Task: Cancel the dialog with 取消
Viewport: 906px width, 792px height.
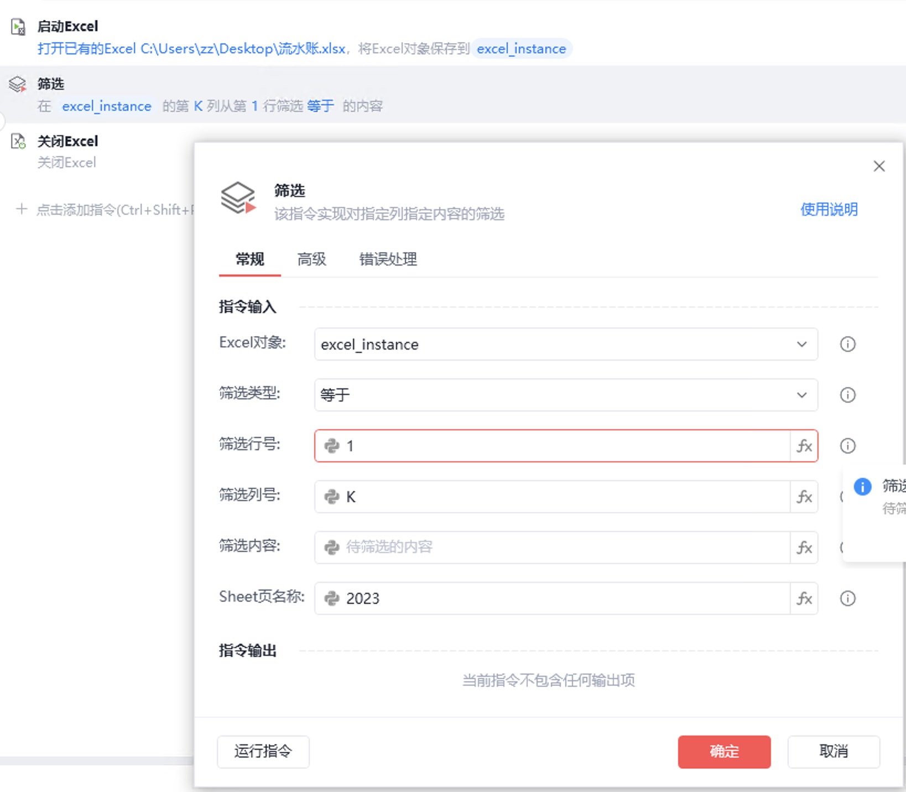Action: [x=834, y=752]
